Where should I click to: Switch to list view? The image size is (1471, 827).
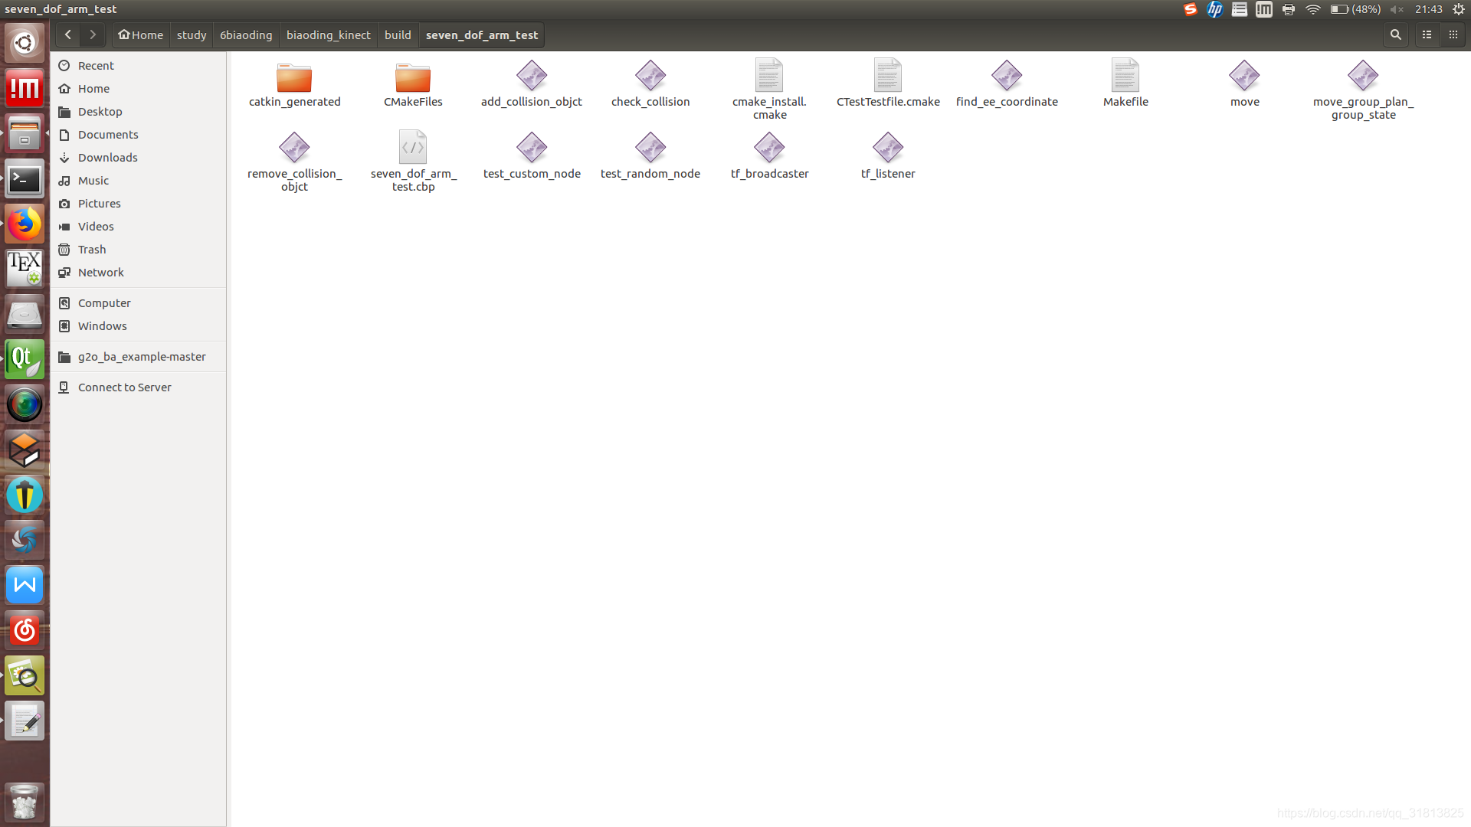click(x=1427, y=35)
